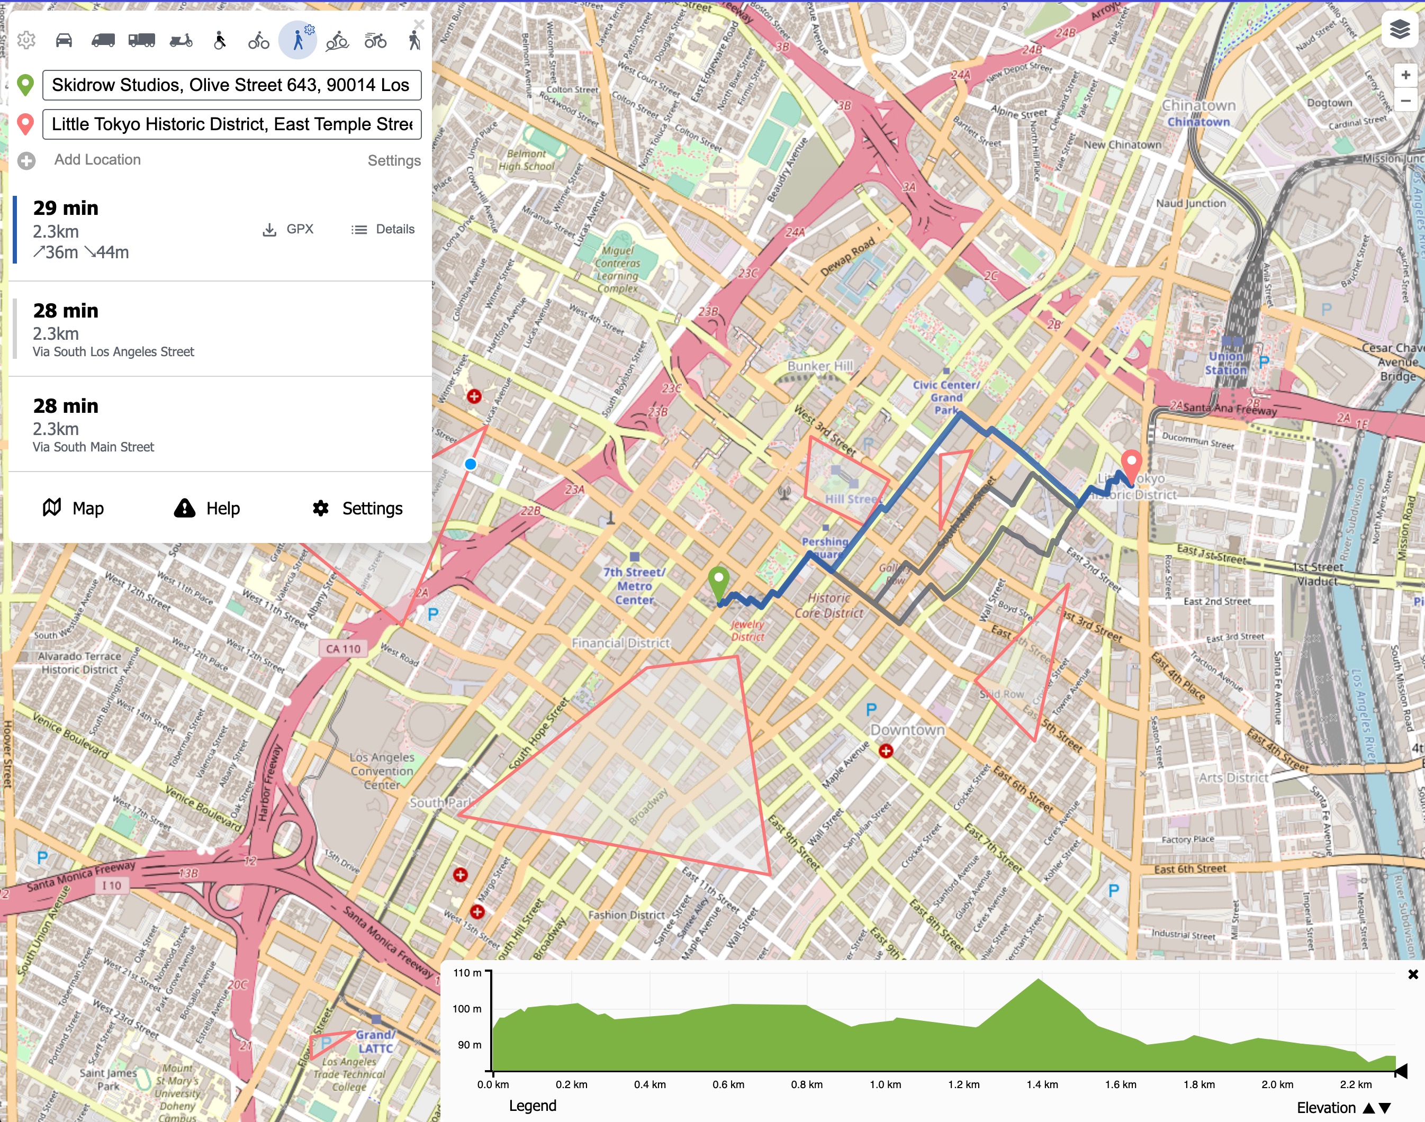Screen dimensions: 1425x1122
Task: Click Add Location to add waypoint
Action: (97, 160)
